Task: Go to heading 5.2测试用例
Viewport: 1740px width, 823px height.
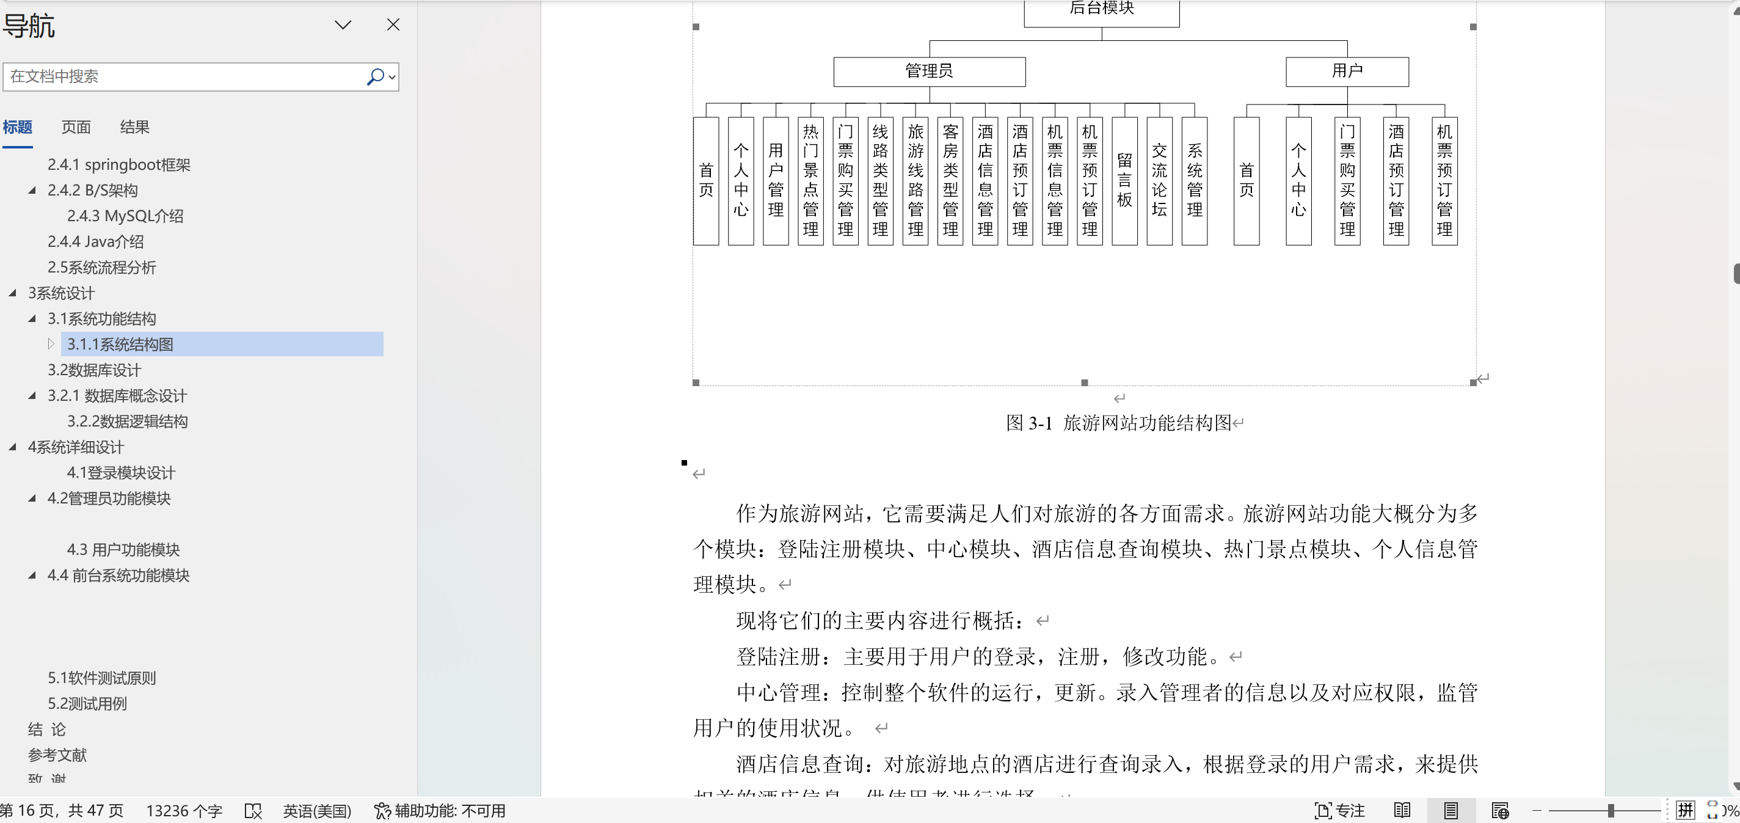Action: tap(87, 704)
